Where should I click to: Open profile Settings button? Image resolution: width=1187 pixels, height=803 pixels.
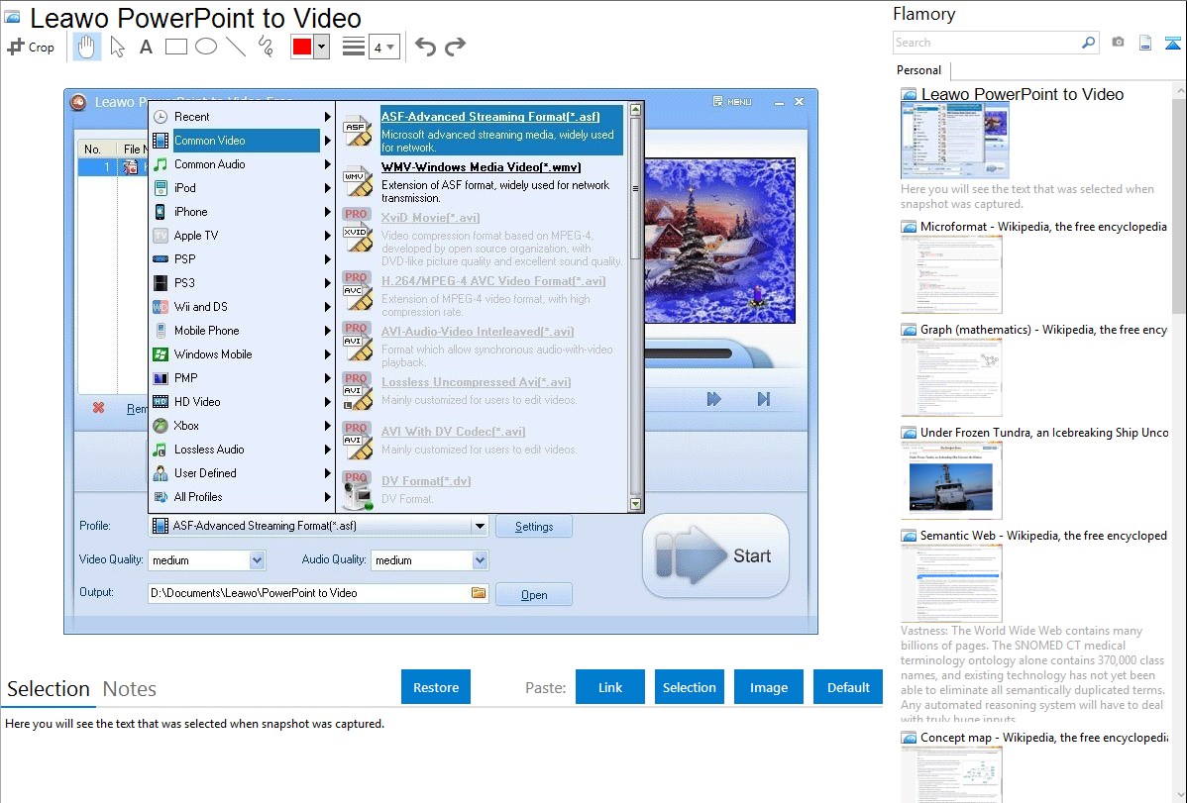pos(534,526)
